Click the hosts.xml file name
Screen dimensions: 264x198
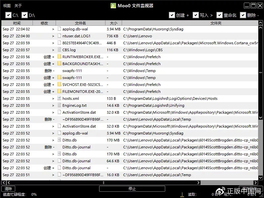click(x=71, y=99)
